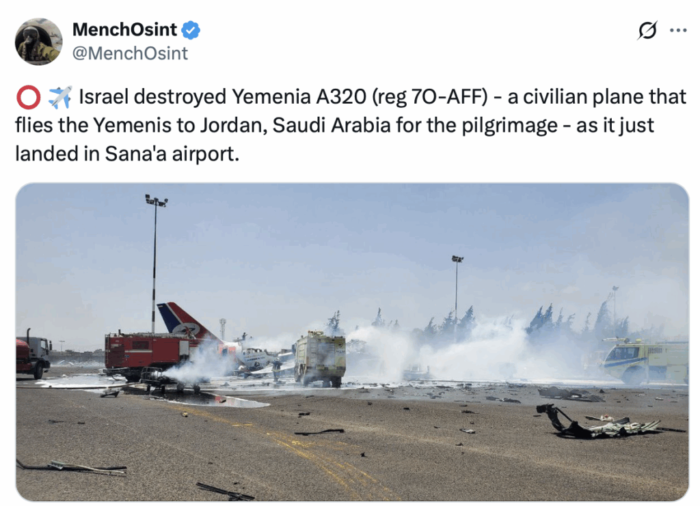
Task: Click the yellow fire engine spraying foam
Action: click(319, 358)
